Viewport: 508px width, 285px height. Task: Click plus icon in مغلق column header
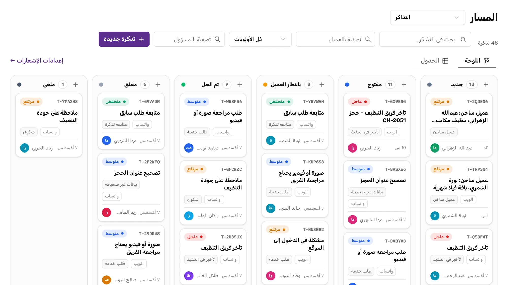(158, 85)
